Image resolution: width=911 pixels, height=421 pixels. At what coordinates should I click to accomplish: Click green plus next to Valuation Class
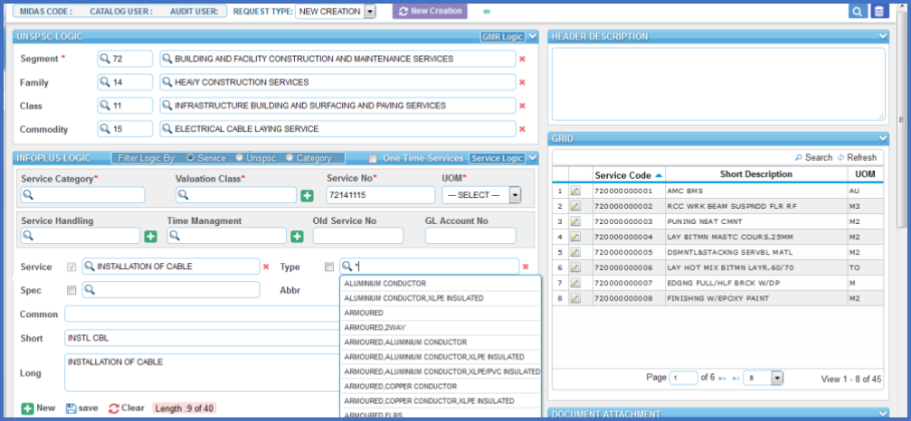click(x=307, y=195)
